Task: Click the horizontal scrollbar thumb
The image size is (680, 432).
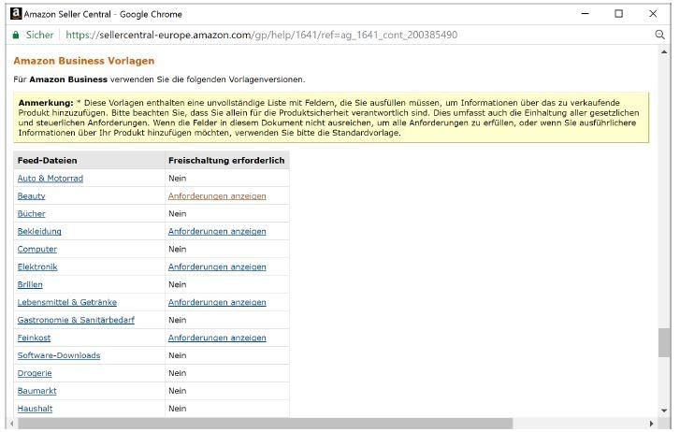Action: click(265, 424)
